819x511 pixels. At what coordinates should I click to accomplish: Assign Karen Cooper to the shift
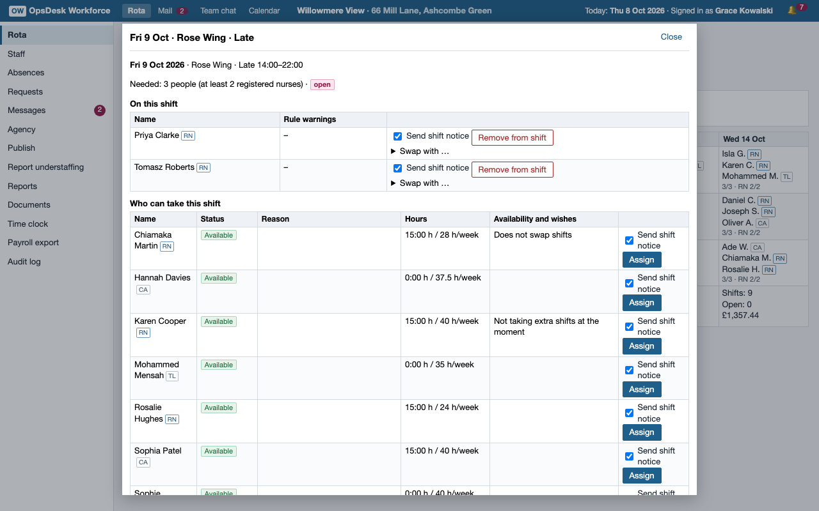[x=642, y=346]
